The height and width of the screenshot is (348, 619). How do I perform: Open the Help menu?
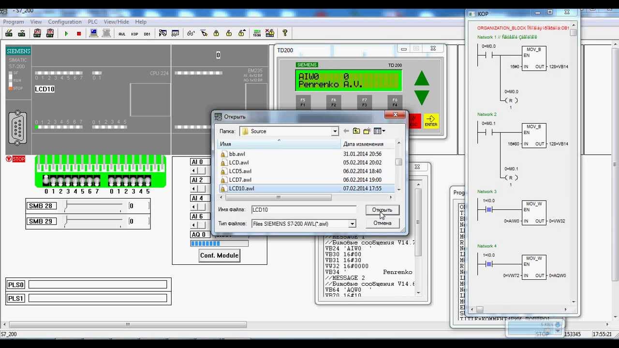[x=141, y=22]
